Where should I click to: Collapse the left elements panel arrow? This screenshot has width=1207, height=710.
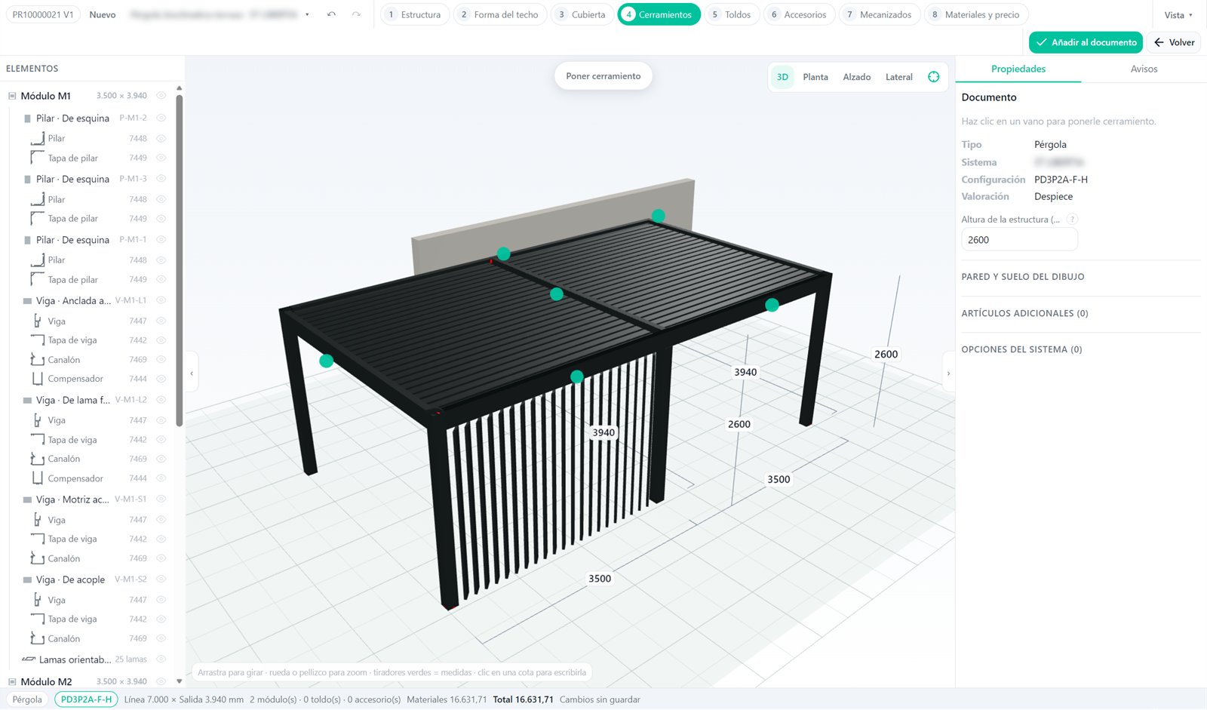[x=192, y=373]
